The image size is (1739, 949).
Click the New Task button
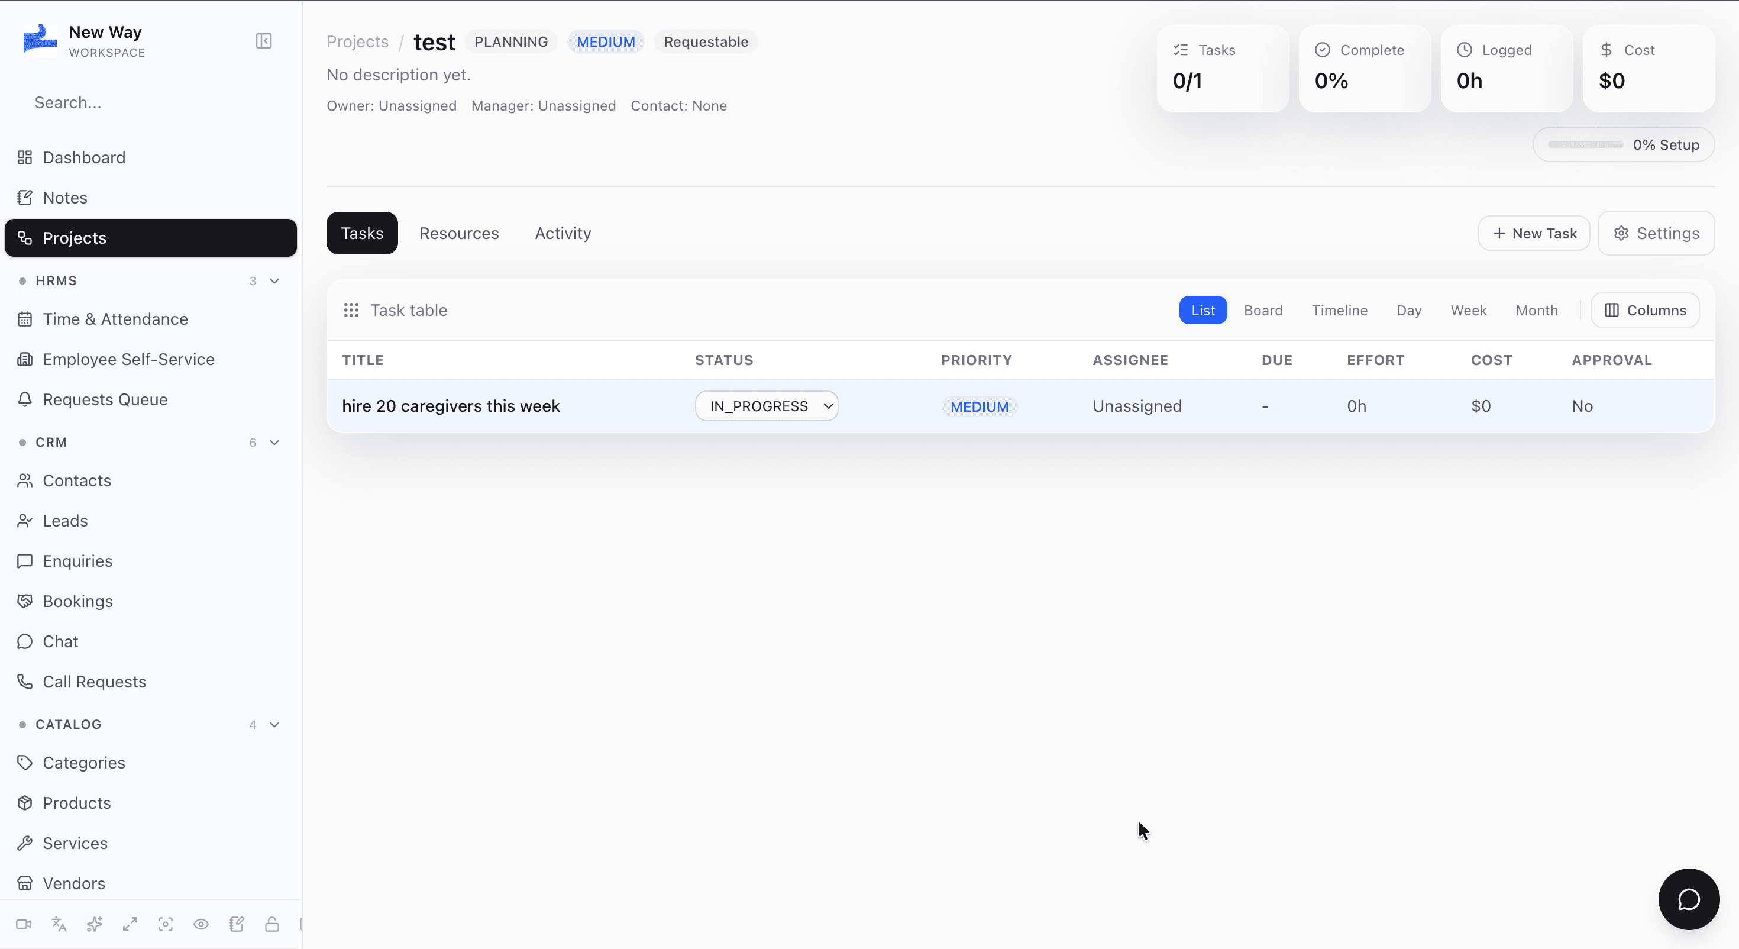click(x=1534, y=233)
